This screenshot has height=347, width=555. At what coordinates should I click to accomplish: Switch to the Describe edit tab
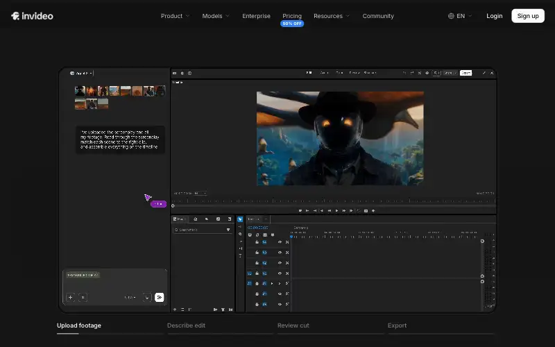[186, 325]
